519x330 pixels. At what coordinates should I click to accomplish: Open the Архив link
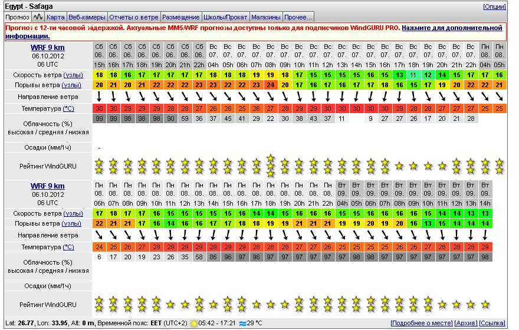click(466, 323)
